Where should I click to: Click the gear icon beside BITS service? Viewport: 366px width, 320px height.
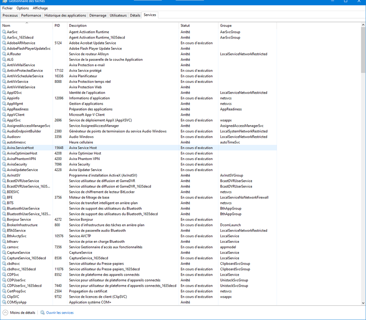click(x=4, y=203)
